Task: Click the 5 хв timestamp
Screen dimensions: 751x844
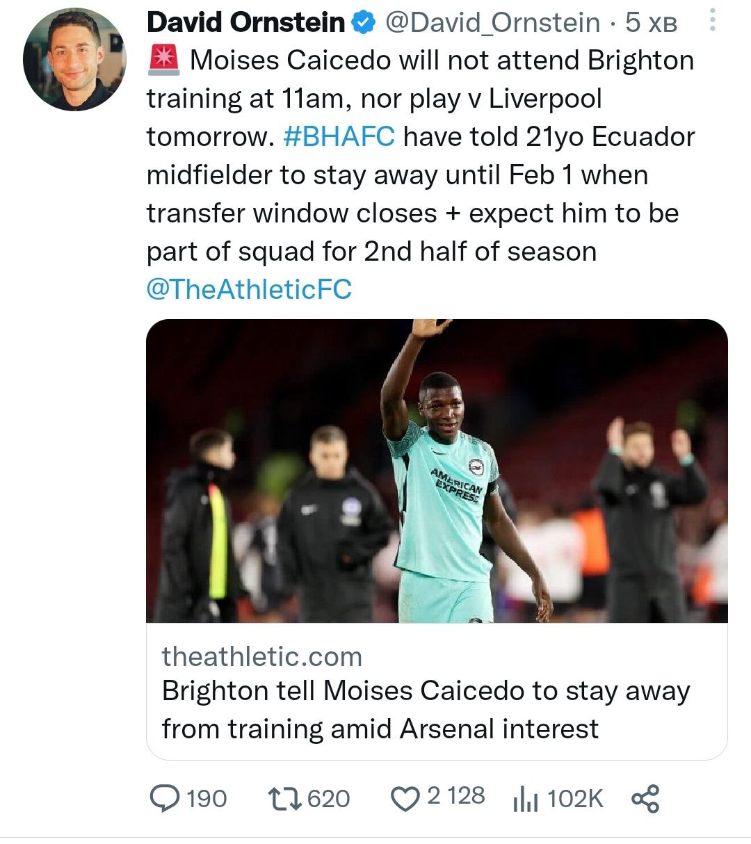Action: point(650,23)
